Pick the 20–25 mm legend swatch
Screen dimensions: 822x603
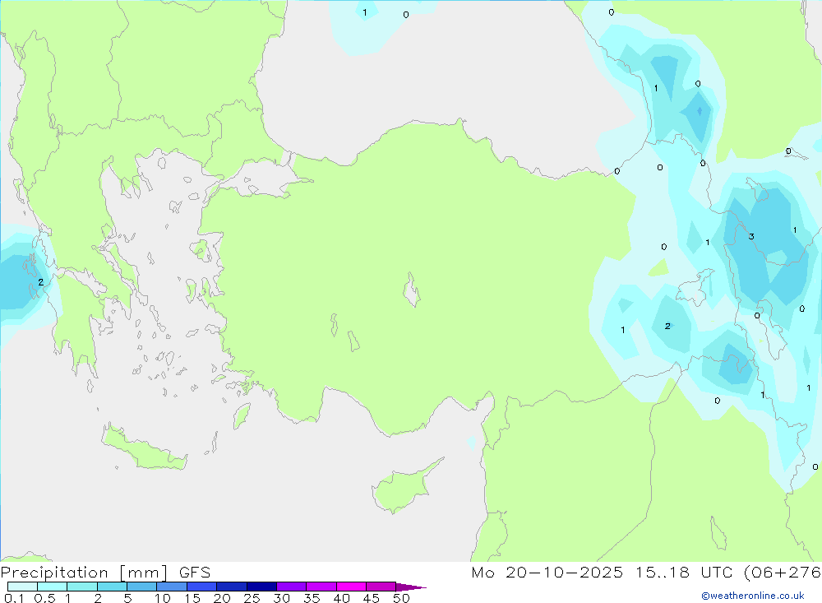coord(232,587)
